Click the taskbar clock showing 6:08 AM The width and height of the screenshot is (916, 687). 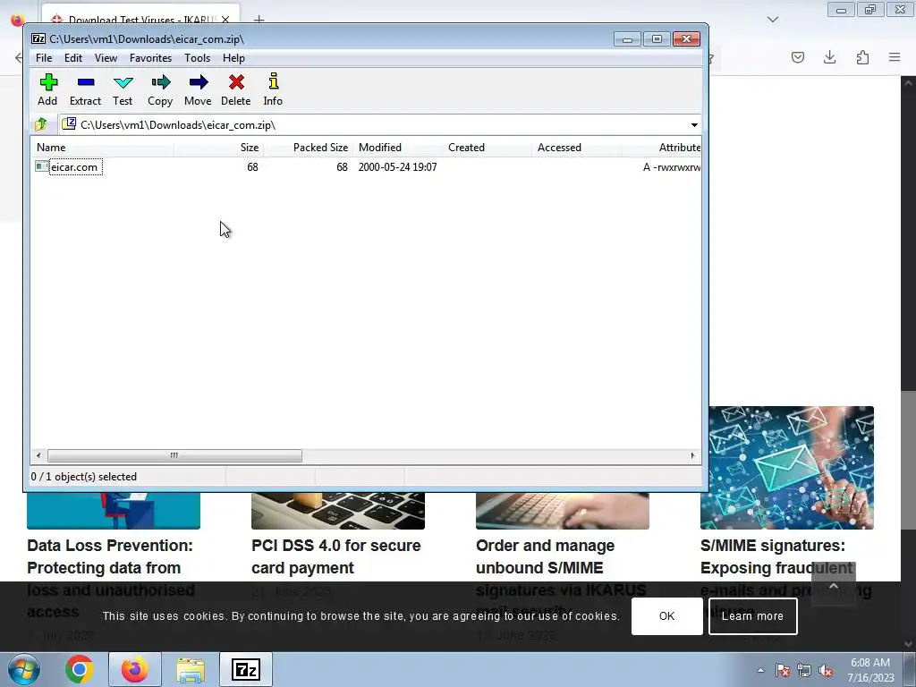point(870,670)
